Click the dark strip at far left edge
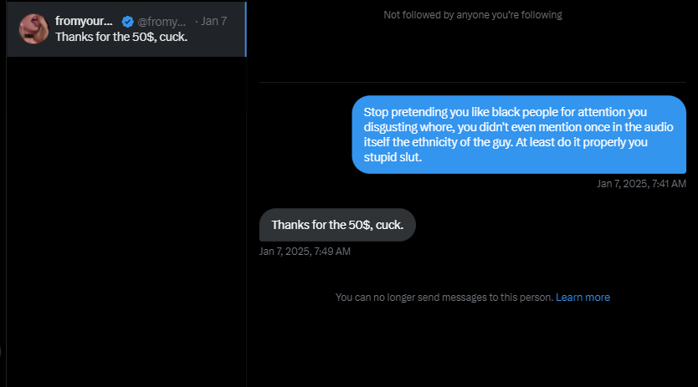The width and height of the screenshot is (698, 387). [x=3, y=194]
